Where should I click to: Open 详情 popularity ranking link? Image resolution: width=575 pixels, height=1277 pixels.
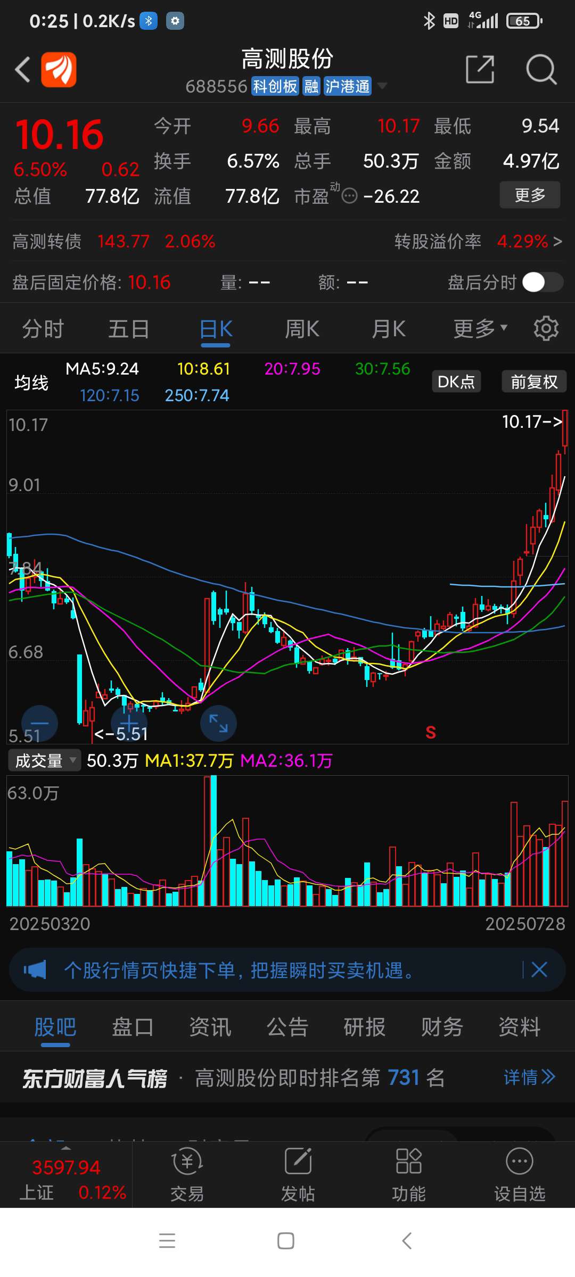point(530,1077)
